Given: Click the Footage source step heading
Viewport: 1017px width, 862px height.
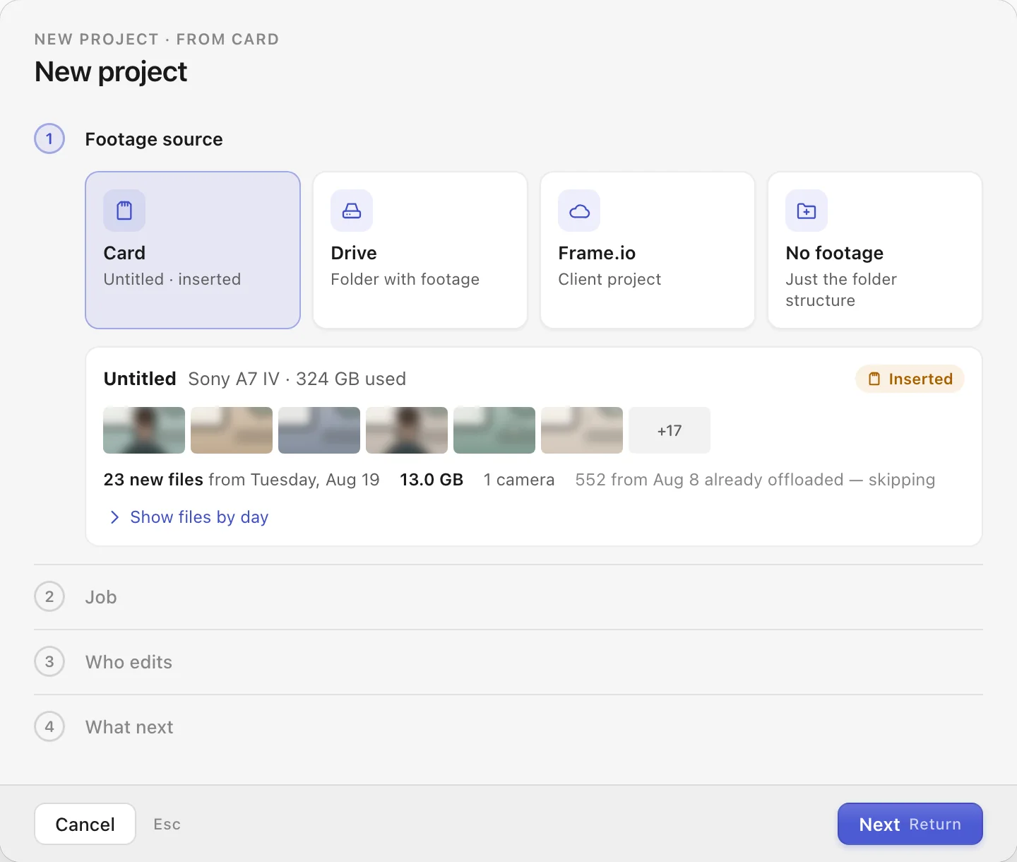Looking at the screenshot, I should click(154, 139).
